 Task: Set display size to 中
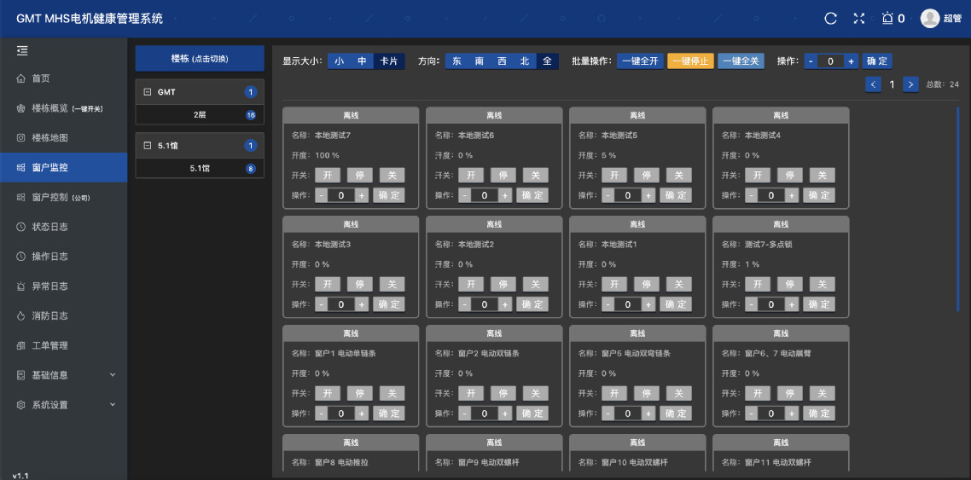pyautogui.click(x=363, y=61)
